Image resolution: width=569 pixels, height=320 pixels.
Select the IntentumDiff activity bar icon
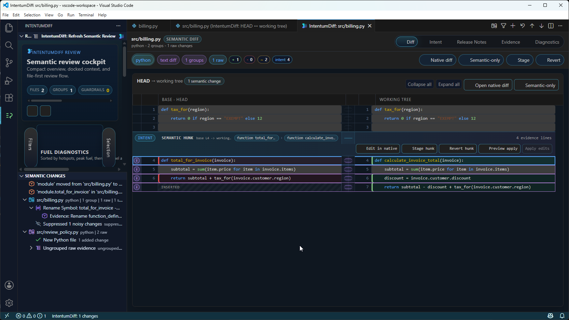[9, 116]
